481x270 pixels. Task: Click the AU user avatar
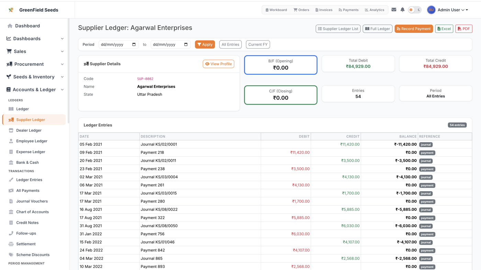[x=431, y=10]
